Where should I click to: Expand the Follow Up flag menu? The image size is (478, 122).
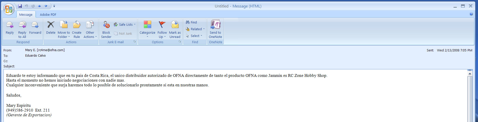[x=162, y=34]
